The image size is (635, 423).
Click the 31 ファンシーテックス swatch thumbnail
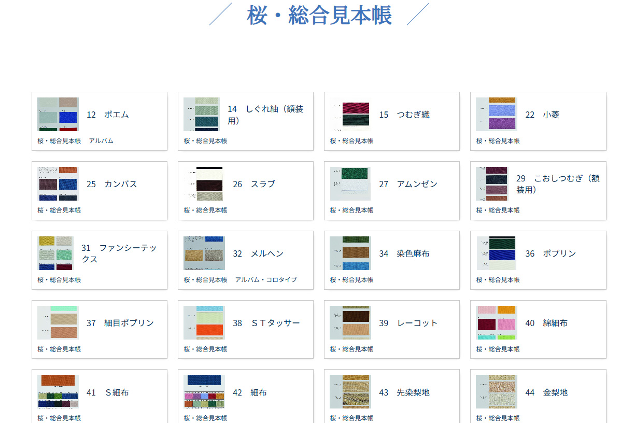click(55, 253)
